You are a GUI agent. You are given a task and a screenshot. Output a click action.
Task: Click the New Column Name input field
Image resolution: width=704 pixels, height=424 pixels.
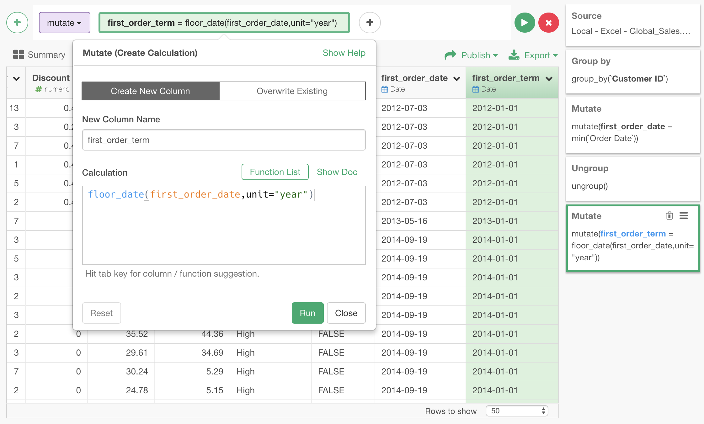224,140
